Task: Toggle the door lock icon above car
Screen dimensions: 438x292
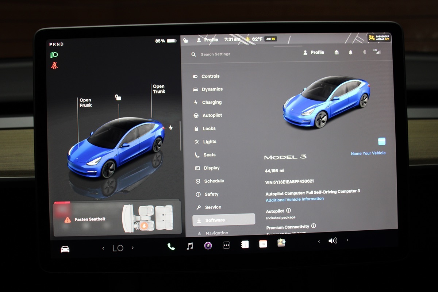Action: coord(118,97)
